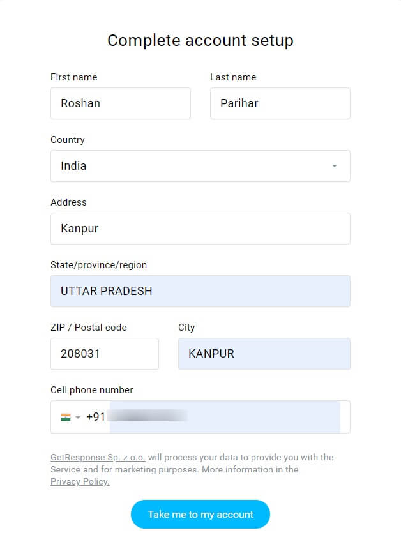Open the Country selector showing India
Screen dimensions: 401x558
200,166
